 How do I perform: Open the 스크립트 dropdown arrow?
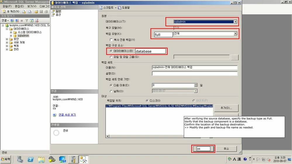116,8
